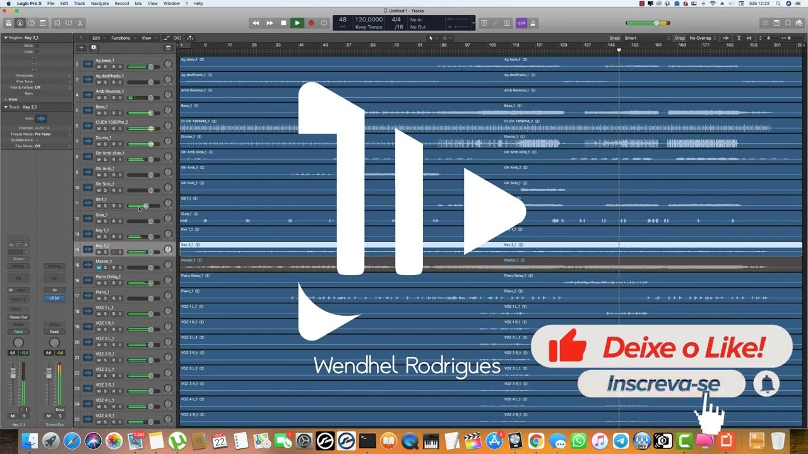Click the Key 2_1 track pan knob

pyautogui.click(x=168, y=249)
